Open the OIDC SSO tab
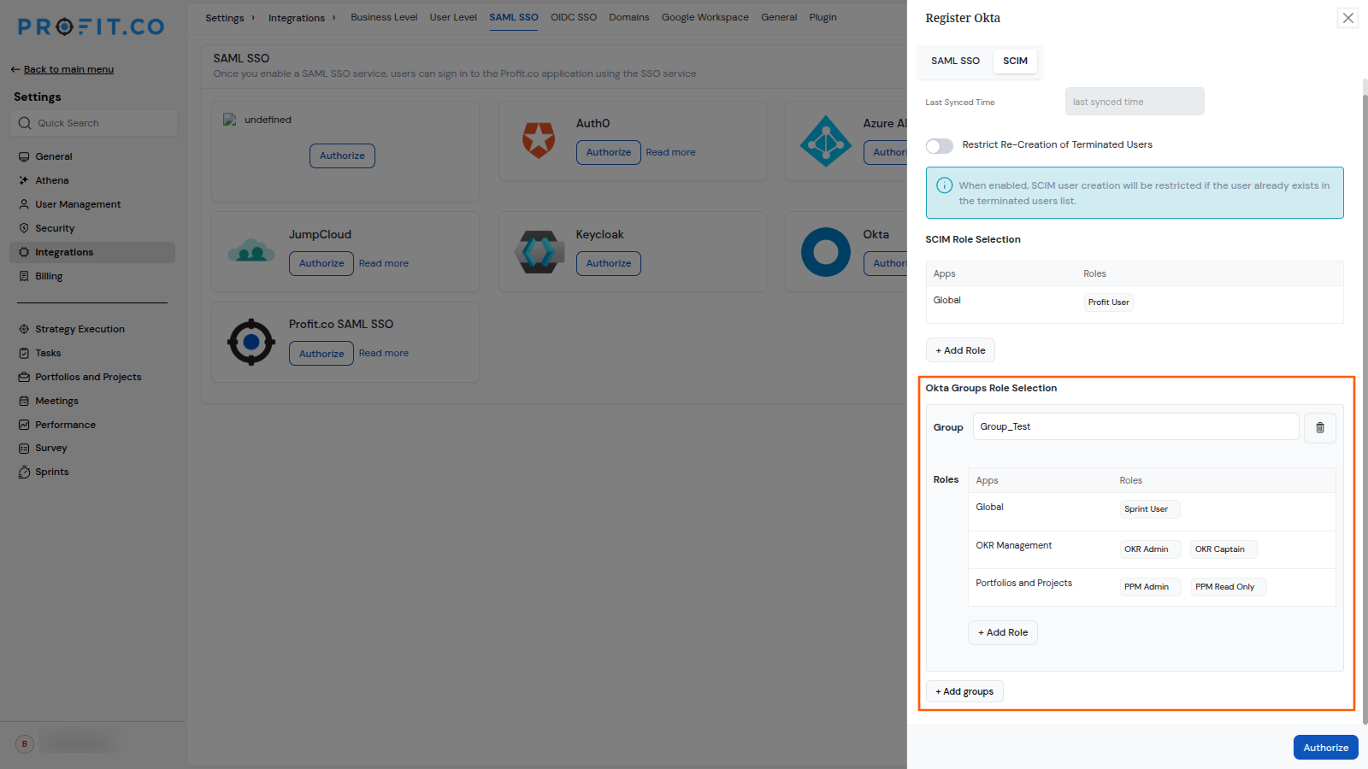Image resolution: width=1368 pixels, height=769 pixels. pos(574,18)
